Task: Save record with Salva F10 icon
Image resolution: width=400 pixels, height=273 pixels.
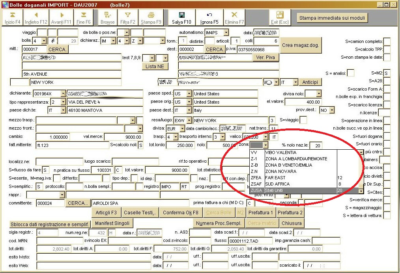Action: [x=181, y=18]
